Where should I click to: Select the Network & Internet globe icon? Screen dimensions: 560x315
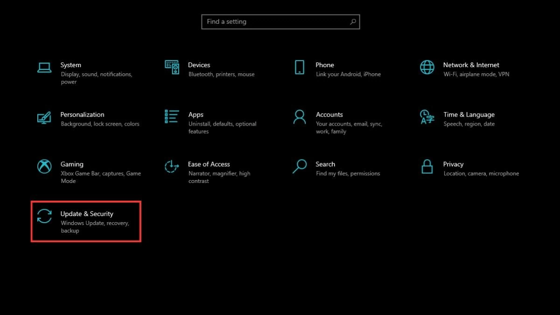[x=427, y=67]
